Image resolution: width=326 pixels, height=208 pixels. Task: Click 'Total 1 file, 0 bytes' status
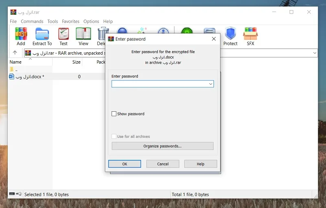(190, 195)
